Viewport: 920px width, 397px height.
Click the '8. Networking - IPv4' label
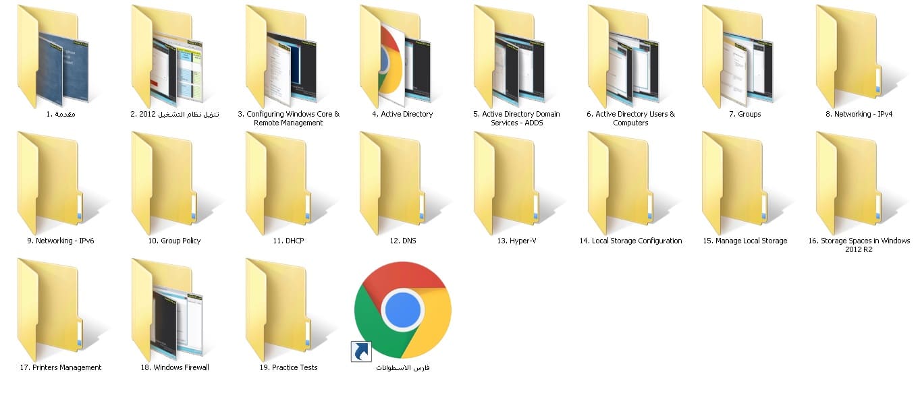point(859,115)
